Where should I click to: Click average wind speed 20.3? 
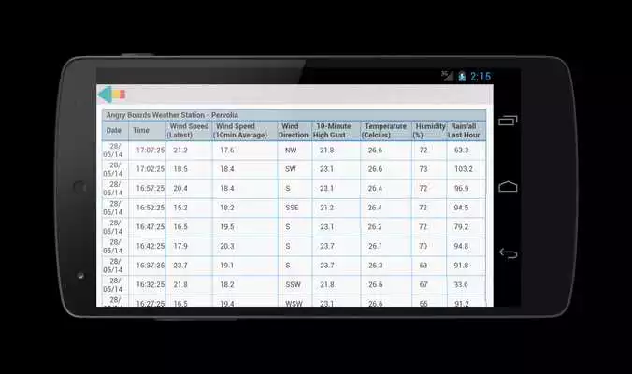pyautogui.click(x=227, y=246)
